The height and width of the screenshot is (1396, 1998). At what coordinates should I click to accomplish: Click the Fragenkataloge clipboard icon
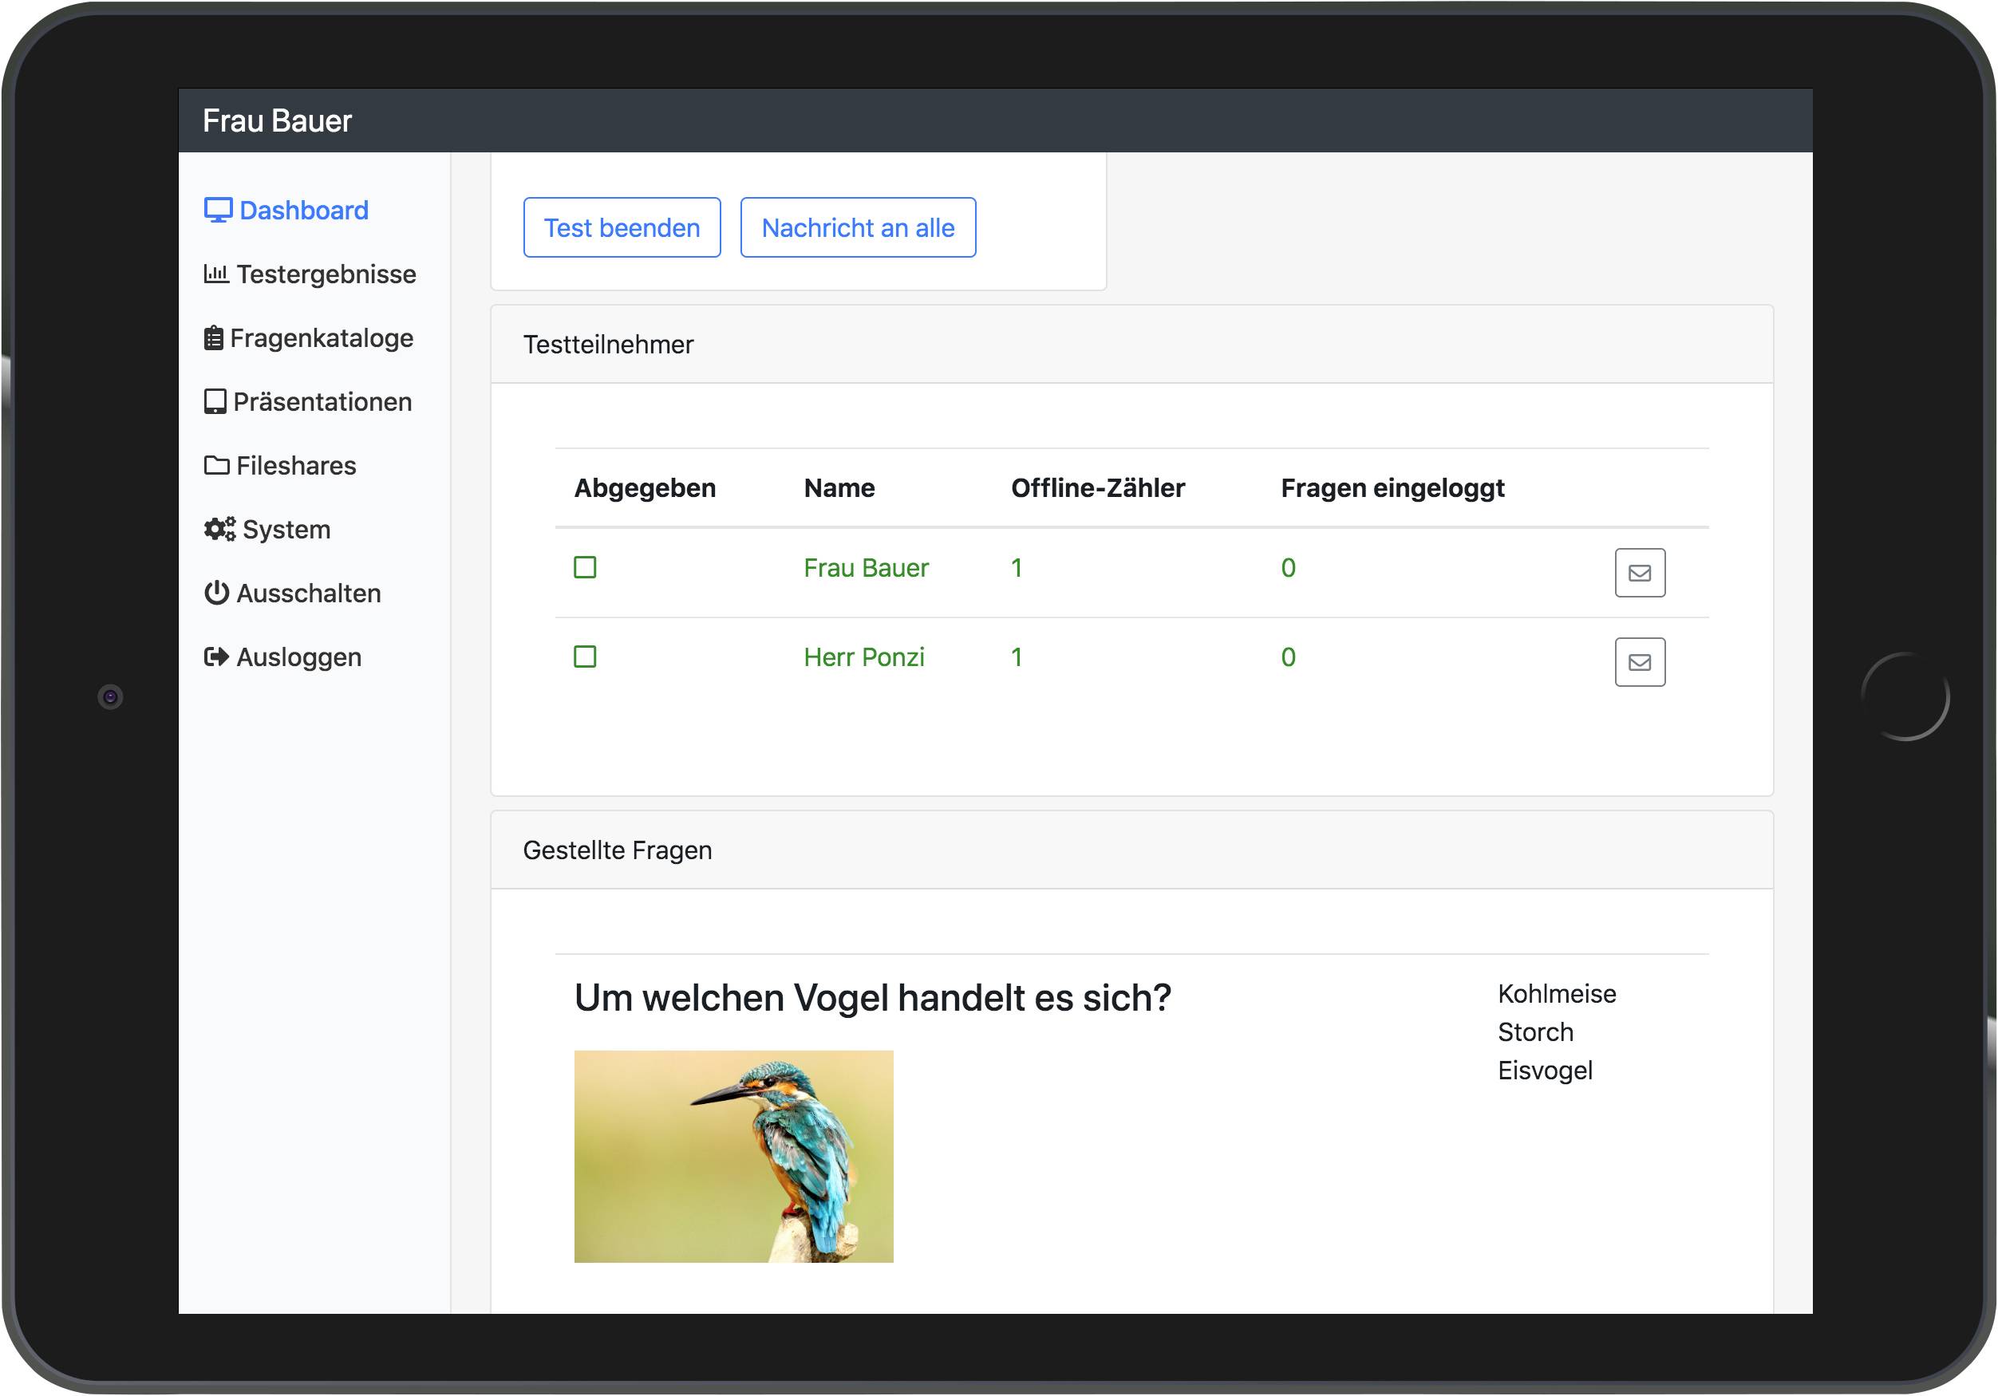pyautogui.click(x=213, y=338)
